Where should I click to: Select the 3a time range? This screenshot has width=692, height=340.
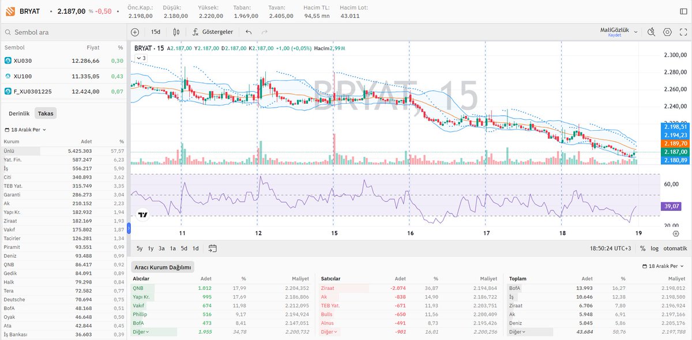[162, 248]
